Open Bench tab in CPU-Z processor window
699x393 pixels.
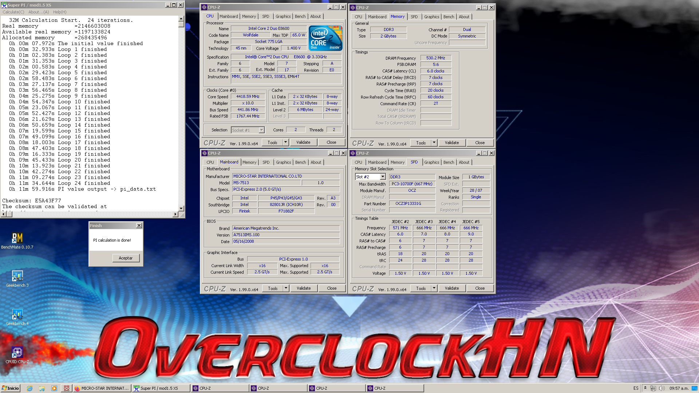[300, 16]
